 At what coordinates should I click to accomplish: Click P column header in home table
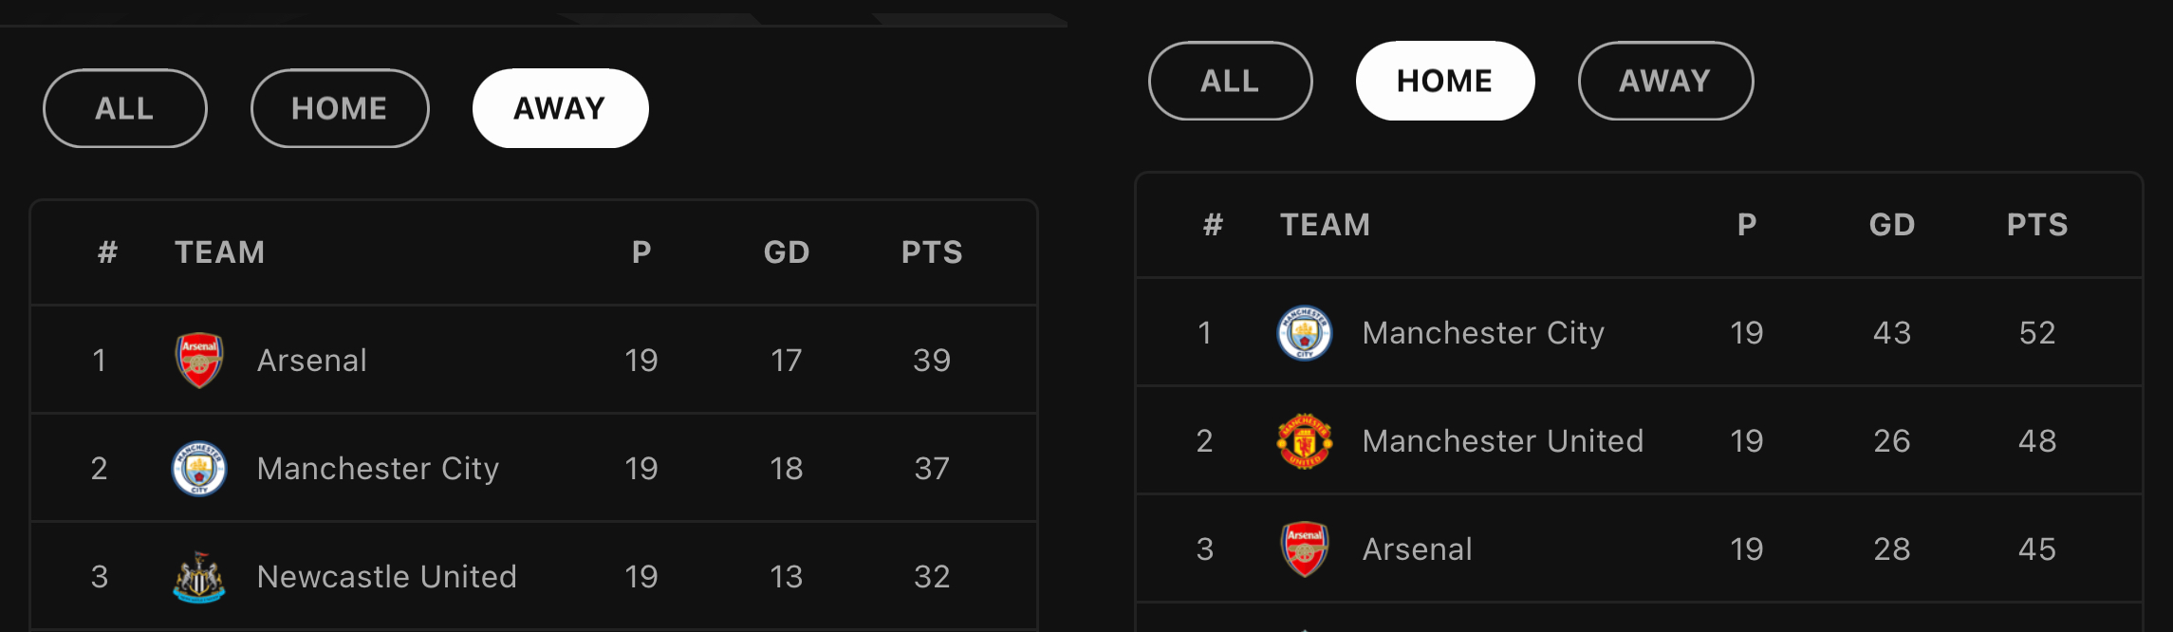1747,224
